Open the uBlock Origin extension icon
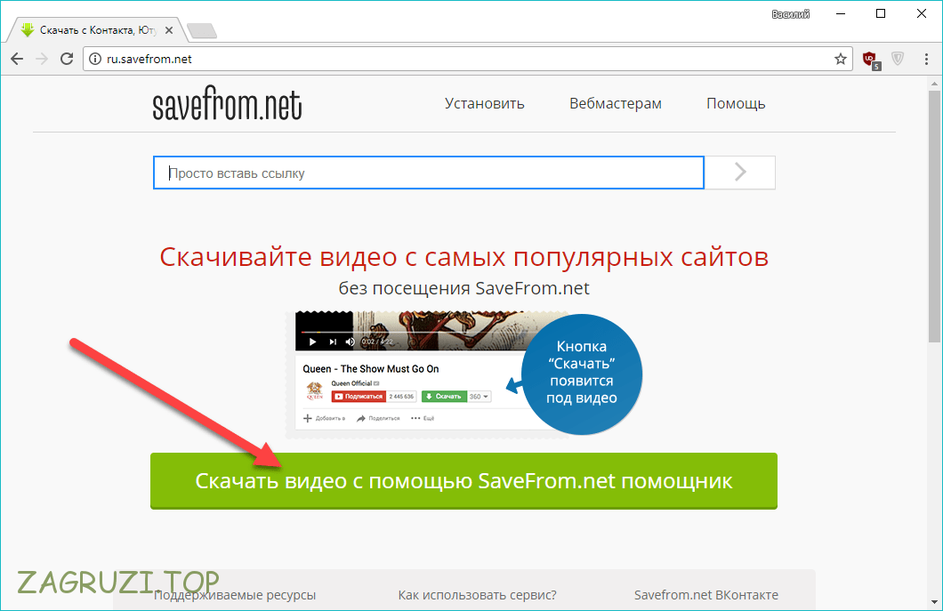Image resolution: width=943 pixels, height=611 pixels. coord(871,60)
